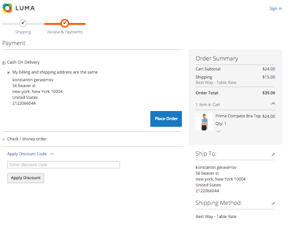Click the Prima Compete Bra Top product name
The image size is (288, 227).
tap(238, 116)
